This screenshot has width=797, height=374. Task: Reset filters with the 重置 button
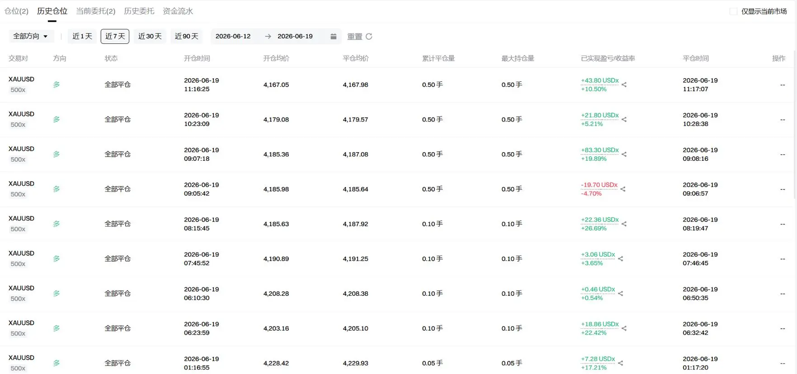click(x=359, y=36)
